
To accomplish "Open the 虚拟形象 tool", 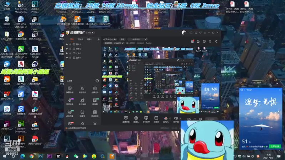I will [69, 113].
